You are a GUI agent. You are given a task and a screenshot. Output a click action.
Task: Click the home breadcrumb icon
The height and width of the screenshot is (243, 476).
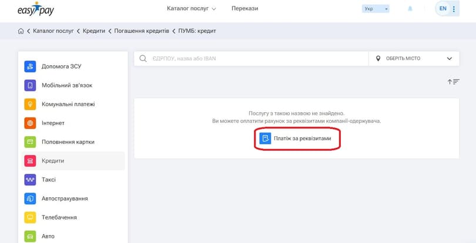point(21,31)
